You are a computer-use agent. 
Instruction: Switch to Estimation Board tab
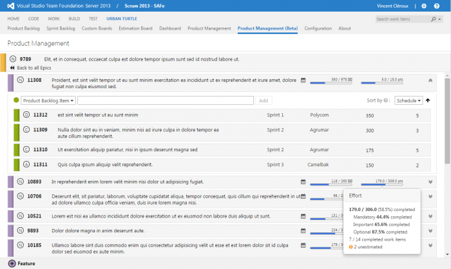[135, 28]
